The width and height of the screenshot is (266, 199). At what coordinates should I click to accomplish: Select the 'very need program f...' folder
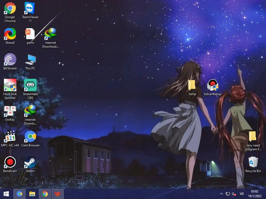click(x=253, y=141)
